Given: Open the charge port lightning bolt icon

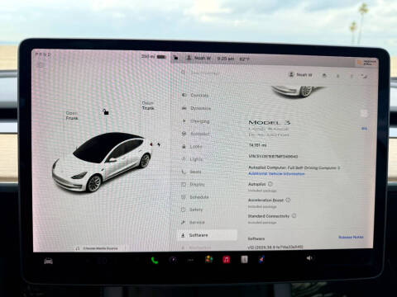Looking at the screenshot, I should (159, 144).
